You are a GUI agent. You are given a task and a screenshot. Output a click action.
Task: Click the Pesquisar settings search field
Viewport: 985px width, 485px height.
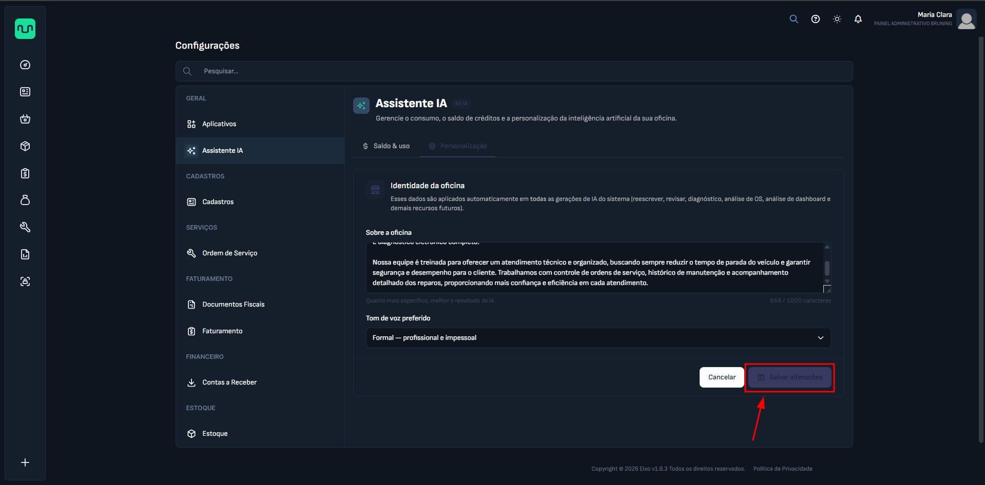coord(514,71)
